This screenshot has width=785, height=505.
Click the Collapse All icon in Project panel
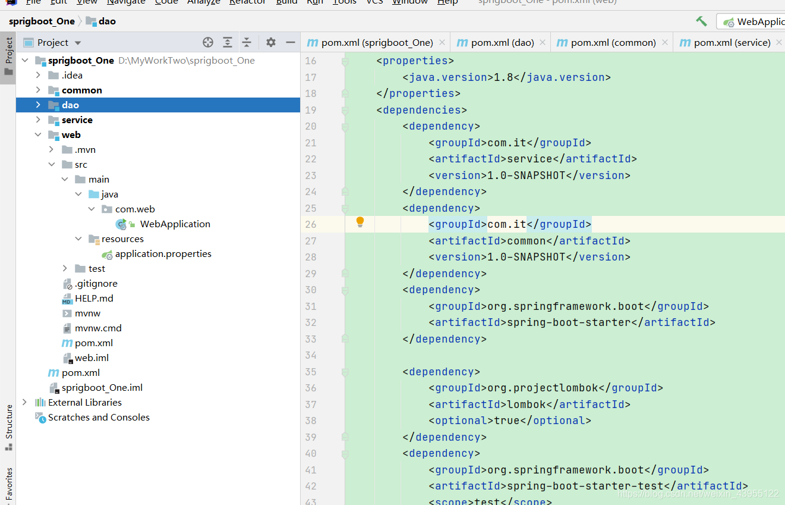247,42
